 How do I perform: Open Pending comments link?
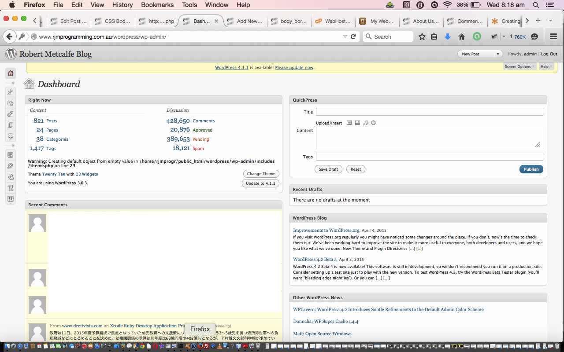[x=201, y=139]
